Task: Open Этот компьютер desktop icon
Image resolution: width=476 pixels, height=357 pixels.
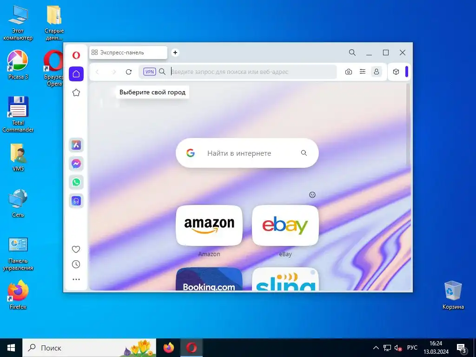Action: click(18, 23)
